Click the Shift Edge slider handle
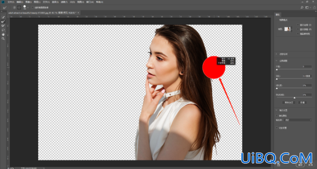 tap(295, 98)
